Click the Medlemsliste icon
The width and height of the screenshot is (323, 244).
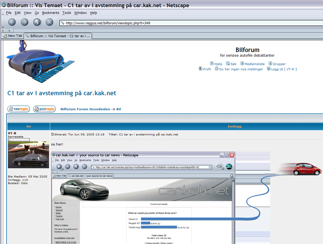242,63
